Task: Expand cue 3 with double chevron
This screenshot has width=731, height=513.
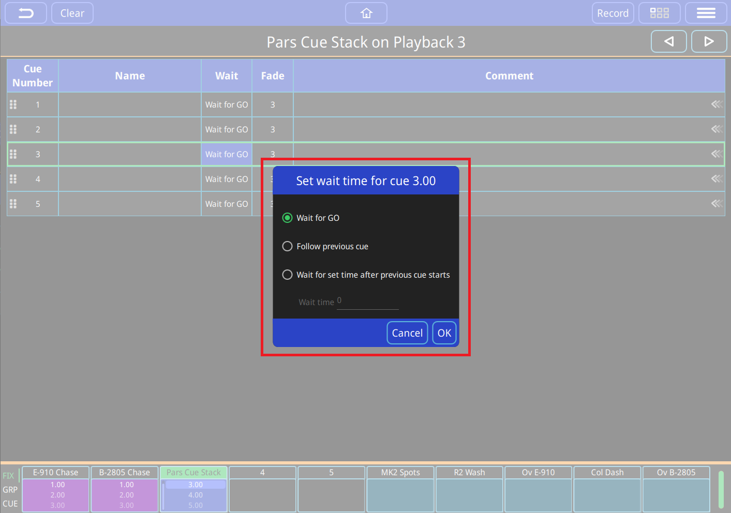Action: [x=716, y=154]
